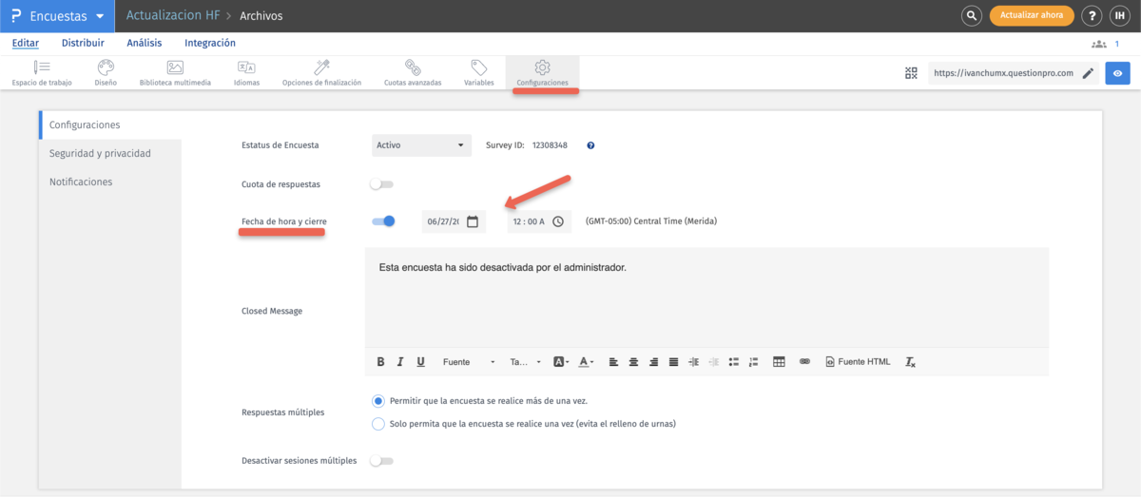Open the search magnifier in top bar
The image size is (1141, 498).
click(971, 16)
